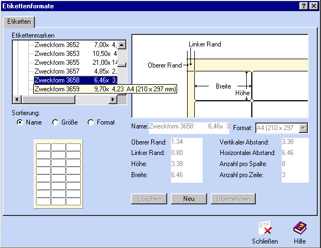Viewport: 321px width, 248px height.
Task: Open Hilfe via the purple book icon
Action: pos(300,228)
